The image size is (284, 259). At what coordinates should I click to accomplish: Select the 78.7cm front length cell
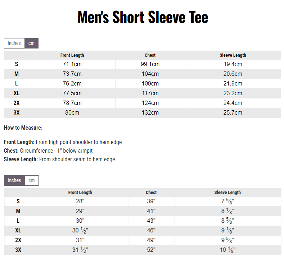point(72,103)
